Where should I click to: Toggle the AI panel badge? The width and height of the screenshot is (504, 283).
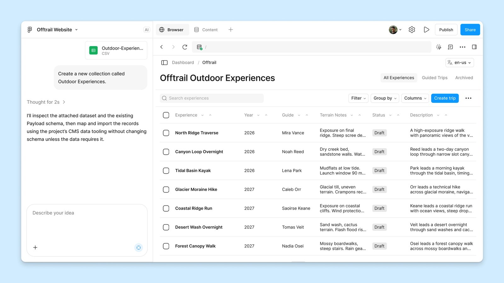tap(146, 30)
